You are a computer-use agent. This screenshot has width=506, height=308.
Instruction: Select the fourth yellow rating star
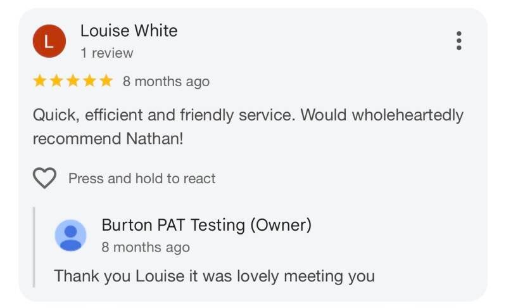point(89,81)
